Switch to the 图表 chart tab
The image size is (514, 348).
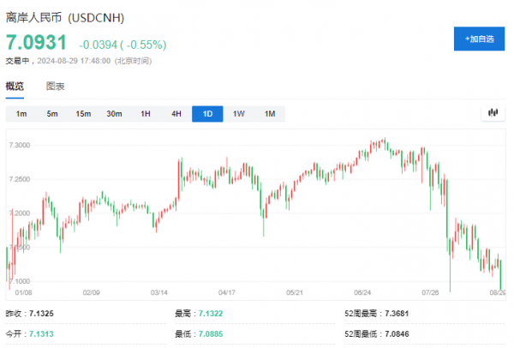pos(56,87)
